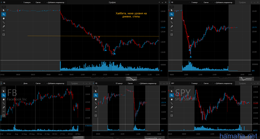Click the 120.79 price label in 5-minute FB chart
The width and height of the screenshot is (260, 139).
254,28
